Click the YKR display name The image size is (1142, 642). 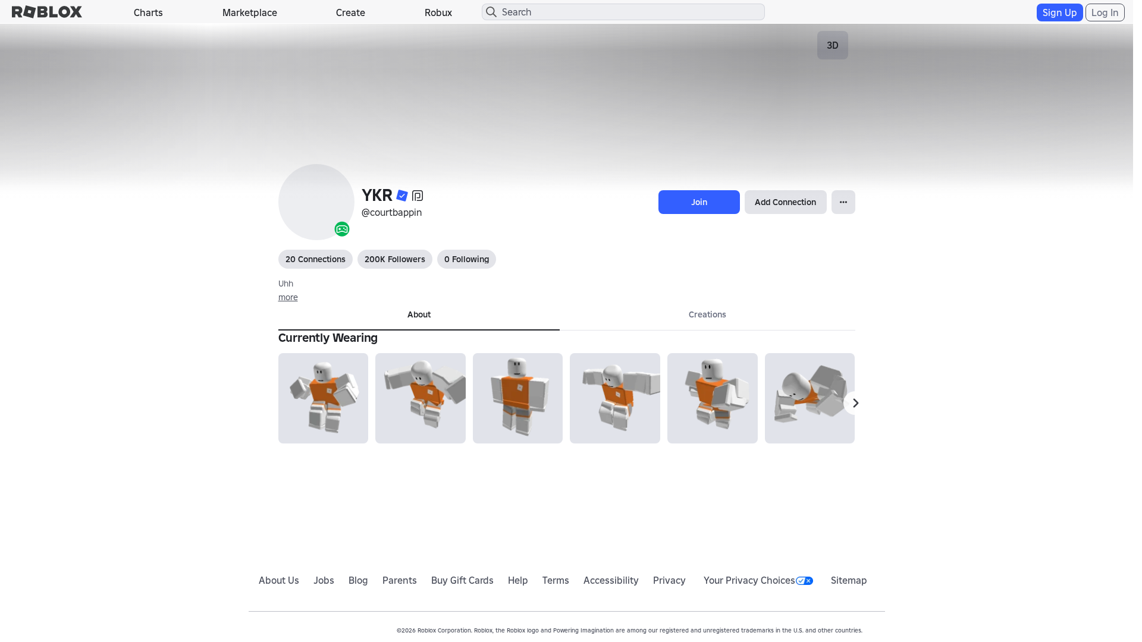coord(377,196)
